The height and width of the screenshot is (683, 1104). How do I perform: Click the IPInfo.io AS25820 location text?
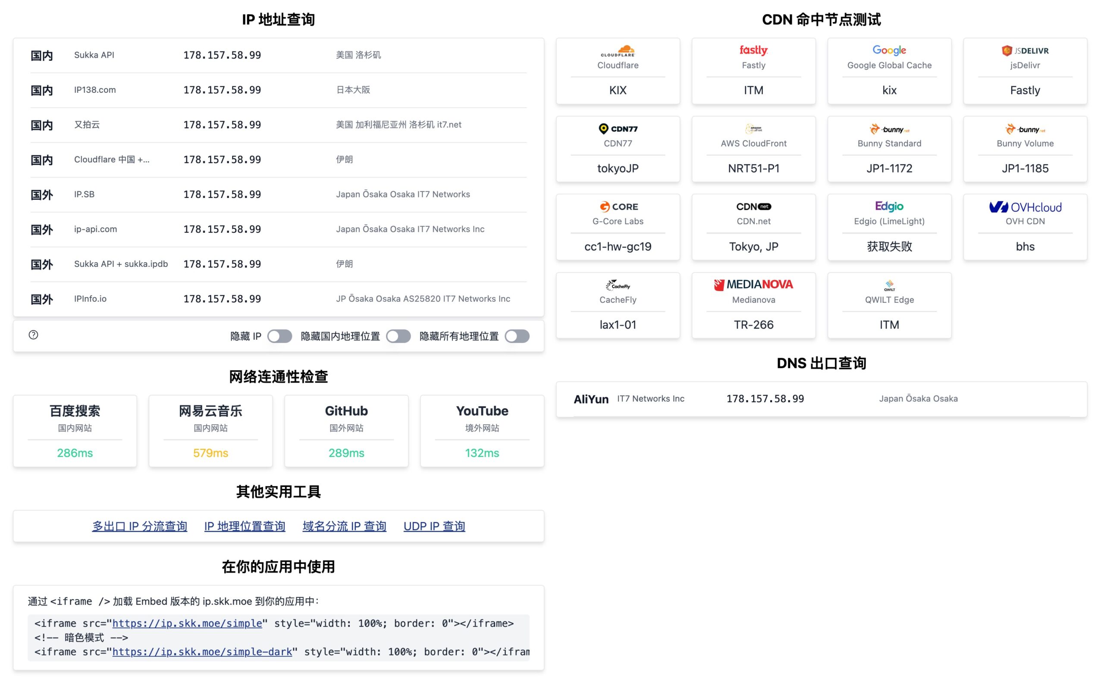click(x=423, y=298)
